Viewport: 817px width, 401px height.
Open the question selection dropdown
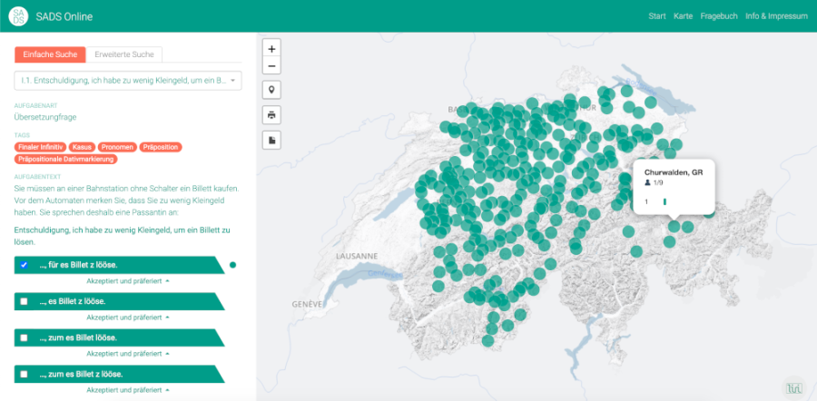coord(128,81)
